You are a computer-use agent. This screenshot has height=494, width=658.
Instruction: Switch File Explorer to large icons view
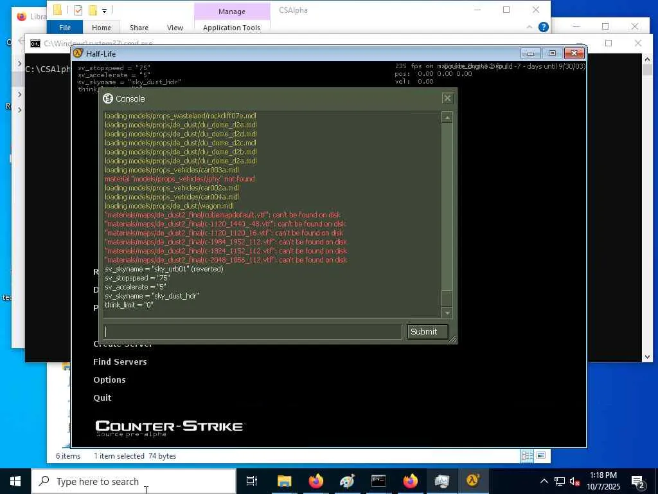pyautogui.click(x=541, y=456)
